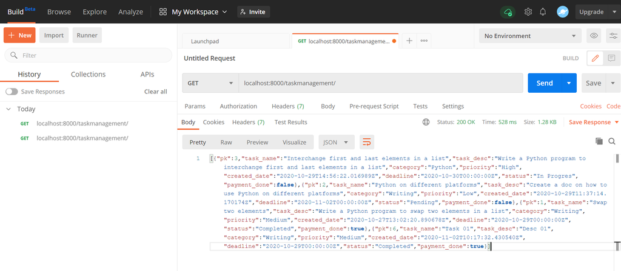Toggle the wrap lines icon
Viewport: 621px width, 271px height.
click(x=367, y=142)
